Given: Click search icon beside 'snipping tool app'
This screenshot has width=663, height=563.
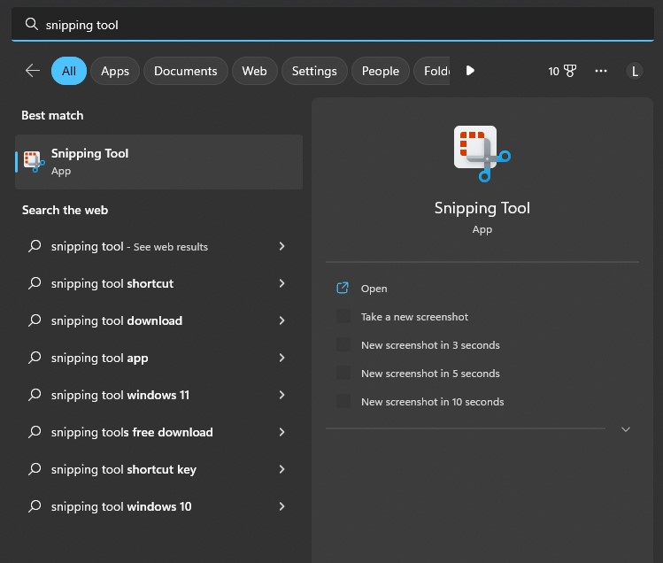Looking at the screenshot, I should (x=35, y=358).
